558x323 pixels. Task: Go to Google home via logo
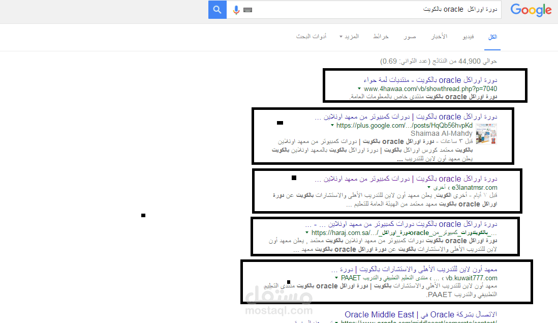[531, 10]
